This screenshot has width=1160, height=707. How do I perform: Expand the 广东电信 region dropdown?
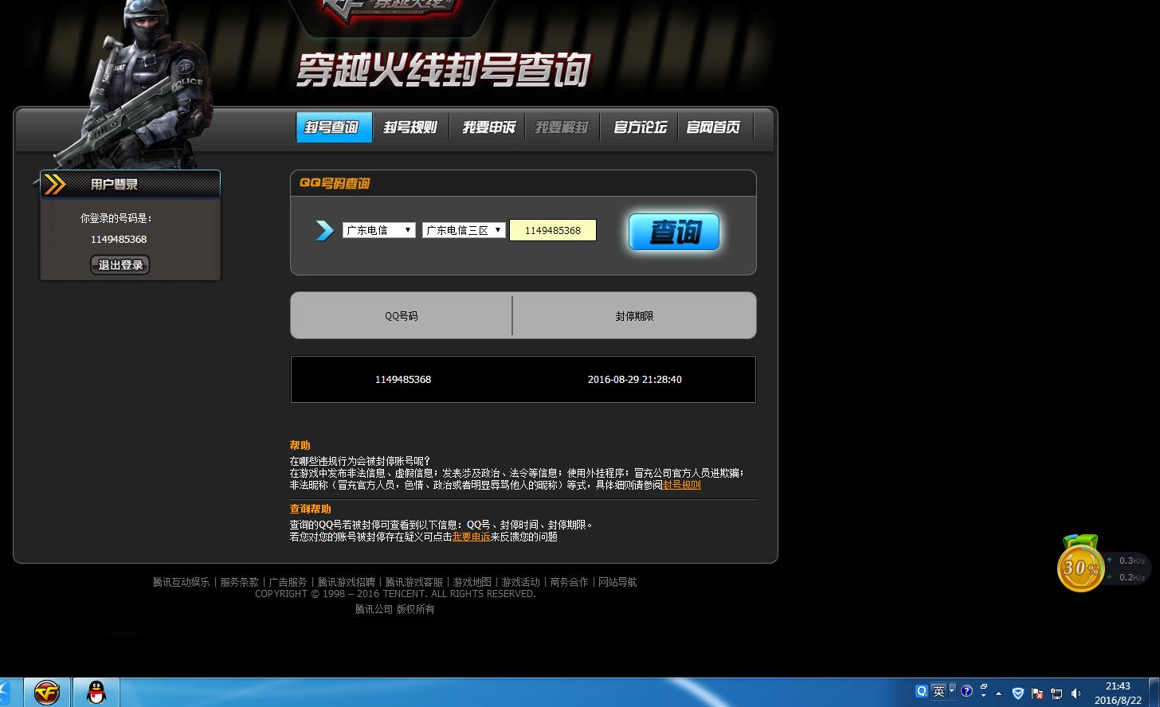tap(378, 230)
